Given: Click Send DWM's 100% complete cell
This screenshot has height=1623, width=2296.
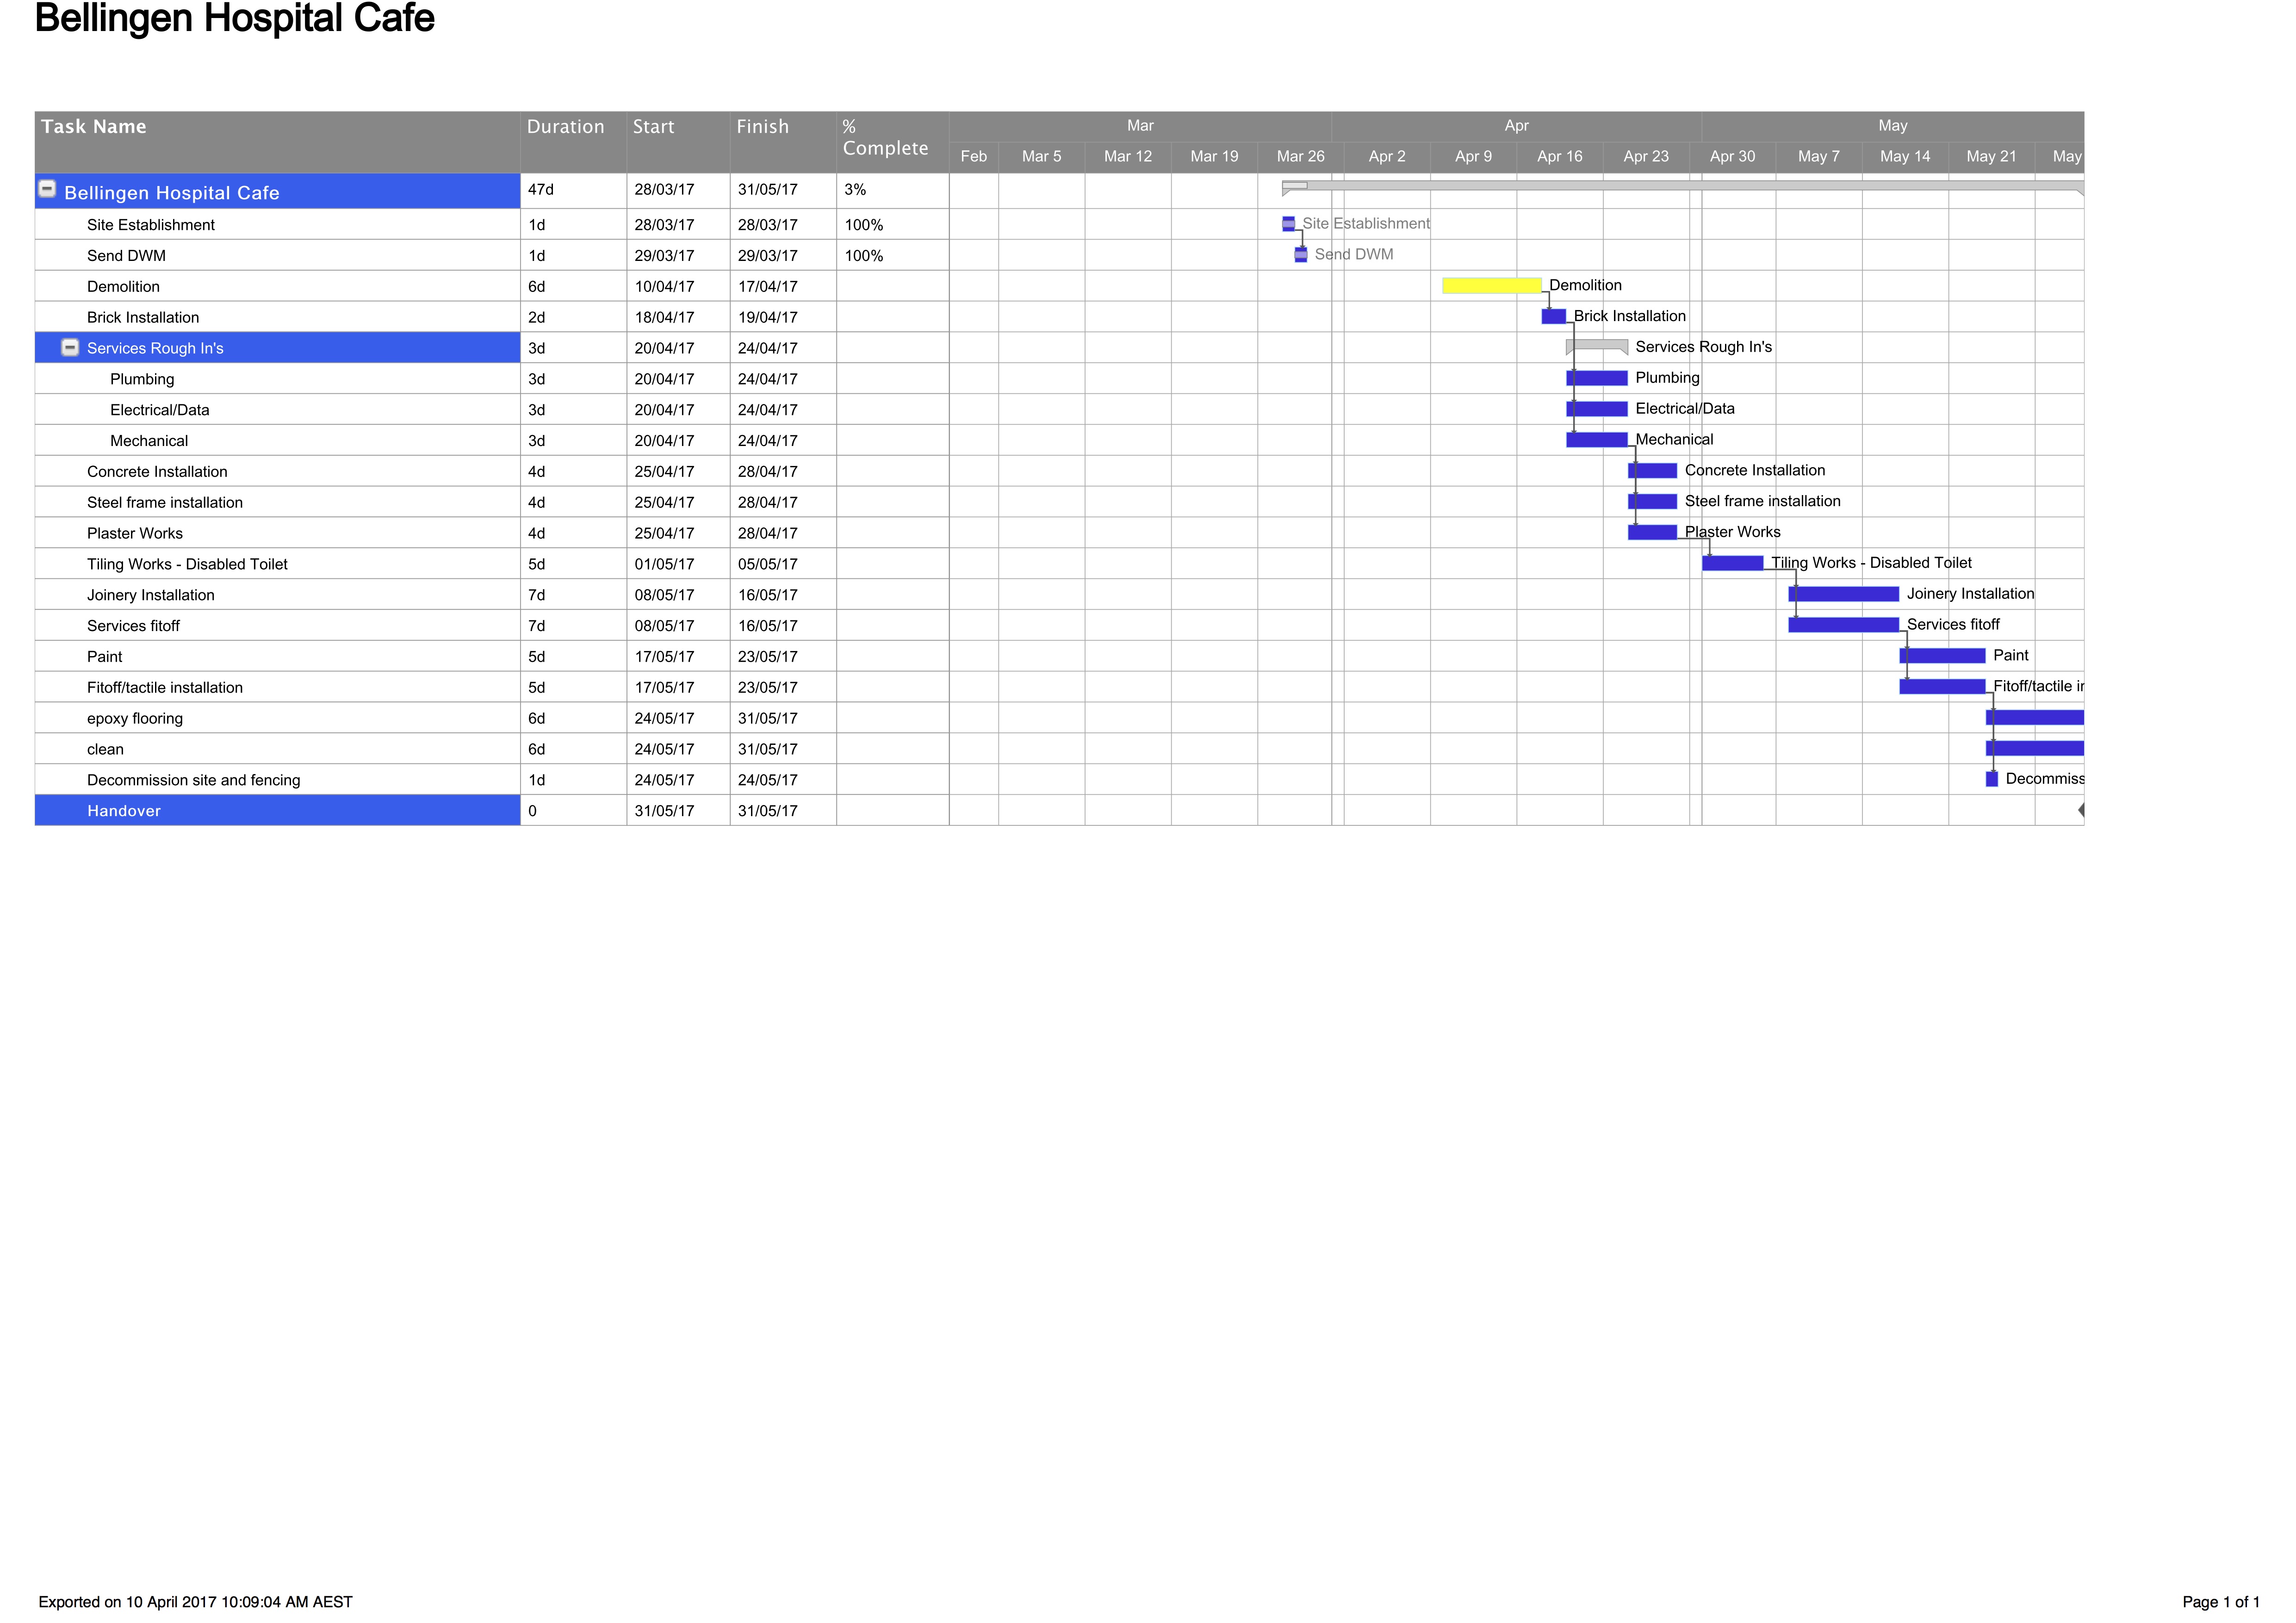Looking at the screenshot, I should (x=892, y=256).
